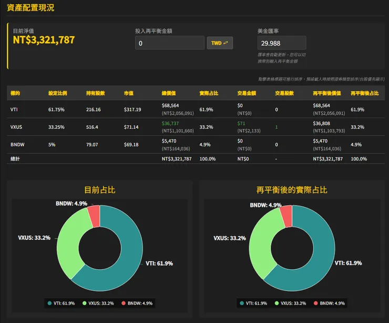The width and height of the screenshot is (389, 323).
Task: Toggle BNDW legend dot in rebalanced chart
Action: click(316, 303)
